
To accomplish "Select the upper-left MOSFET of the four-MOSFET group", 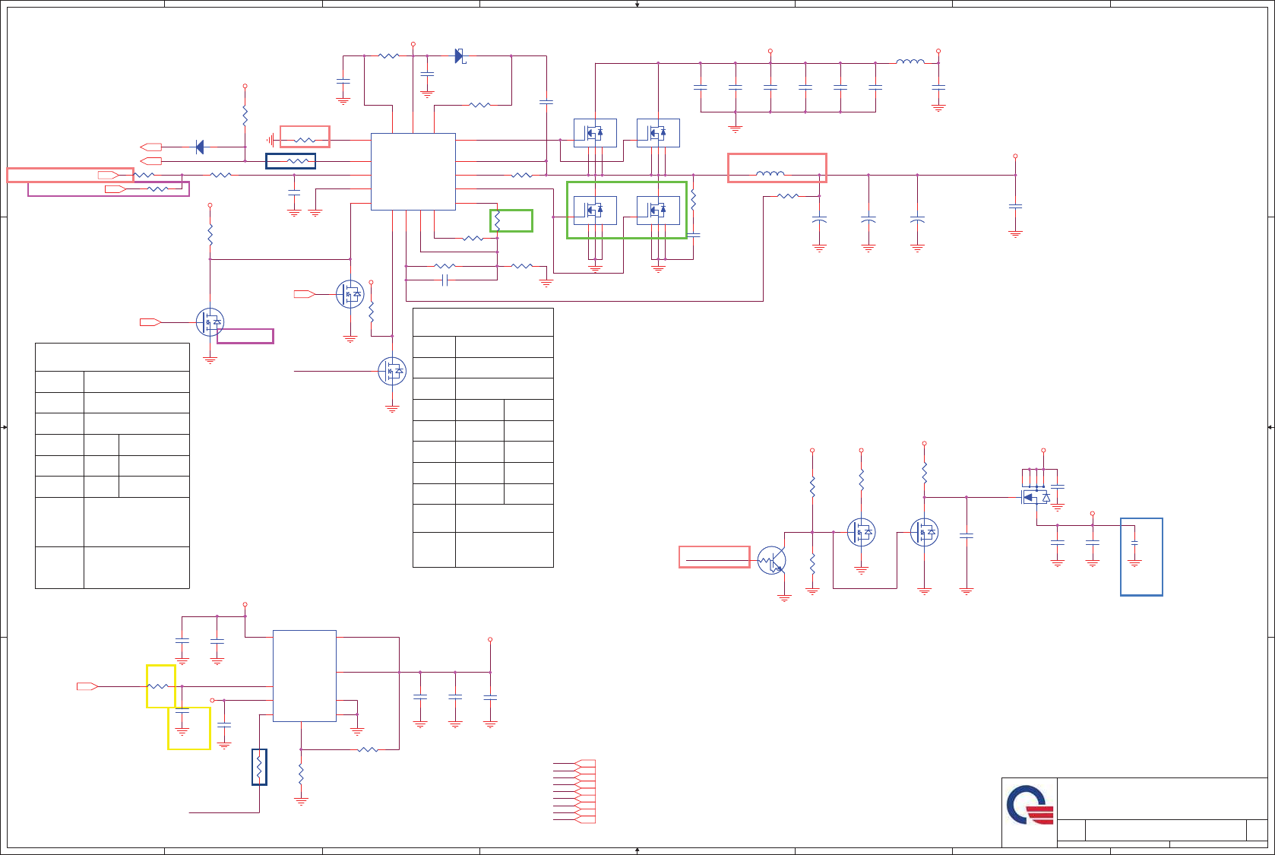I will [595, 133].
